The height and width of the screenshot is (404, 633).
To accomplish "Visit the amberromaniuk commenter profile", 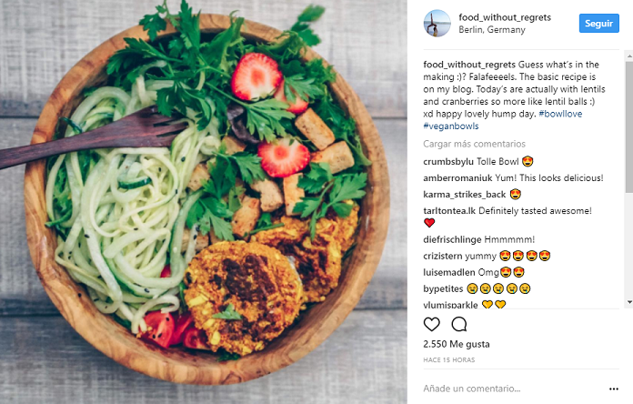I will click(x=457, y=178).
